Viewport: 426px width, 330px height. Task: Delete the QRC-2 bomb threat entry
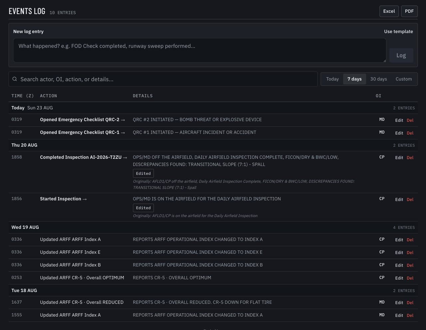(410, 120)
